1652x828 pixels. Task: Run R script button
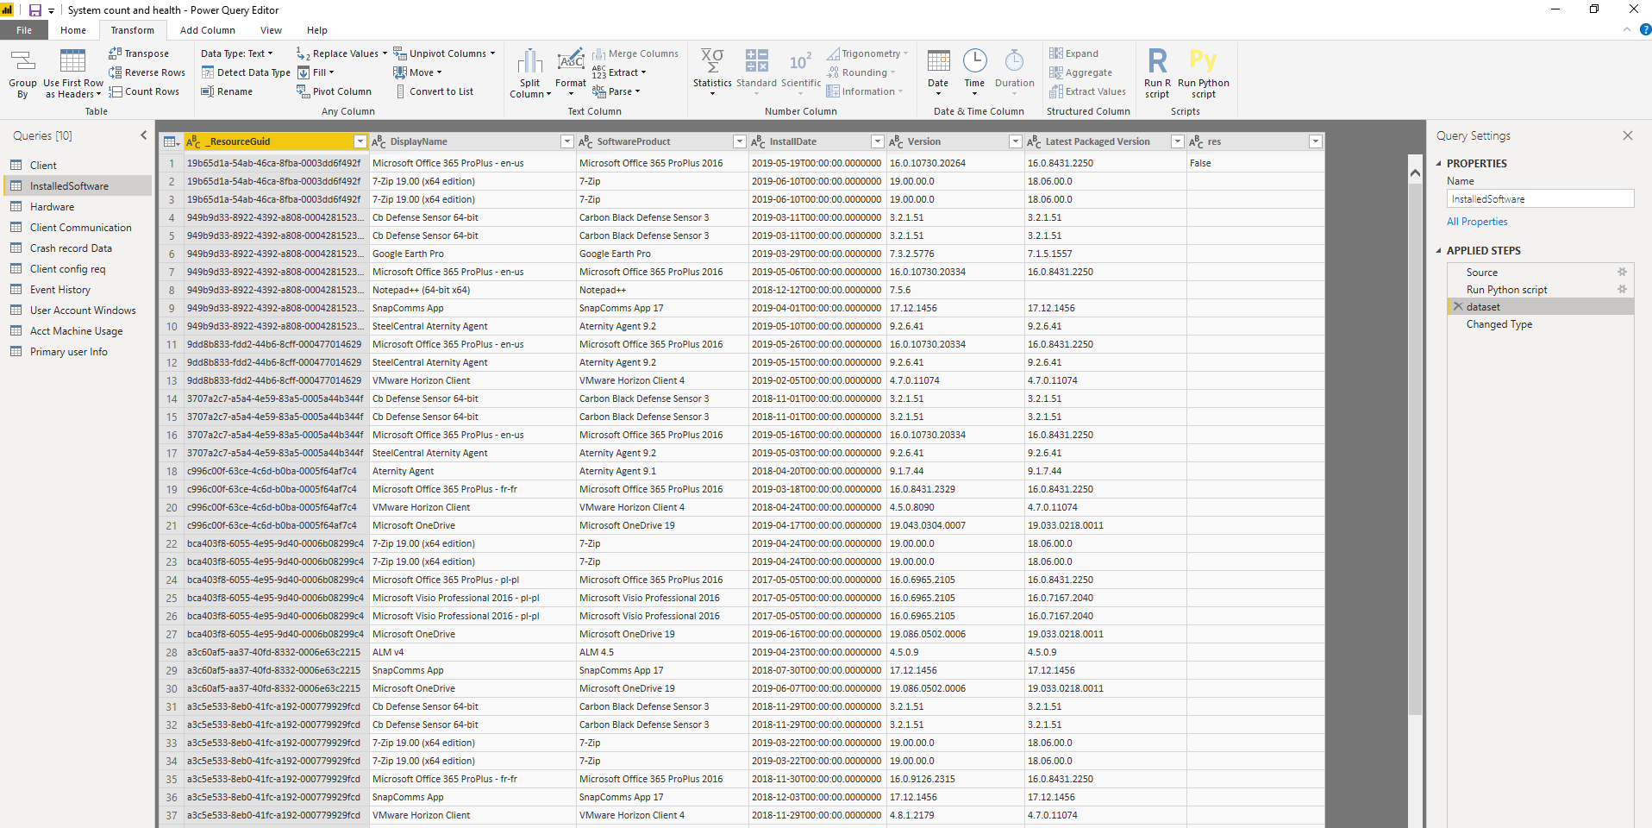pyautogui.click(x=1157, y=73)
